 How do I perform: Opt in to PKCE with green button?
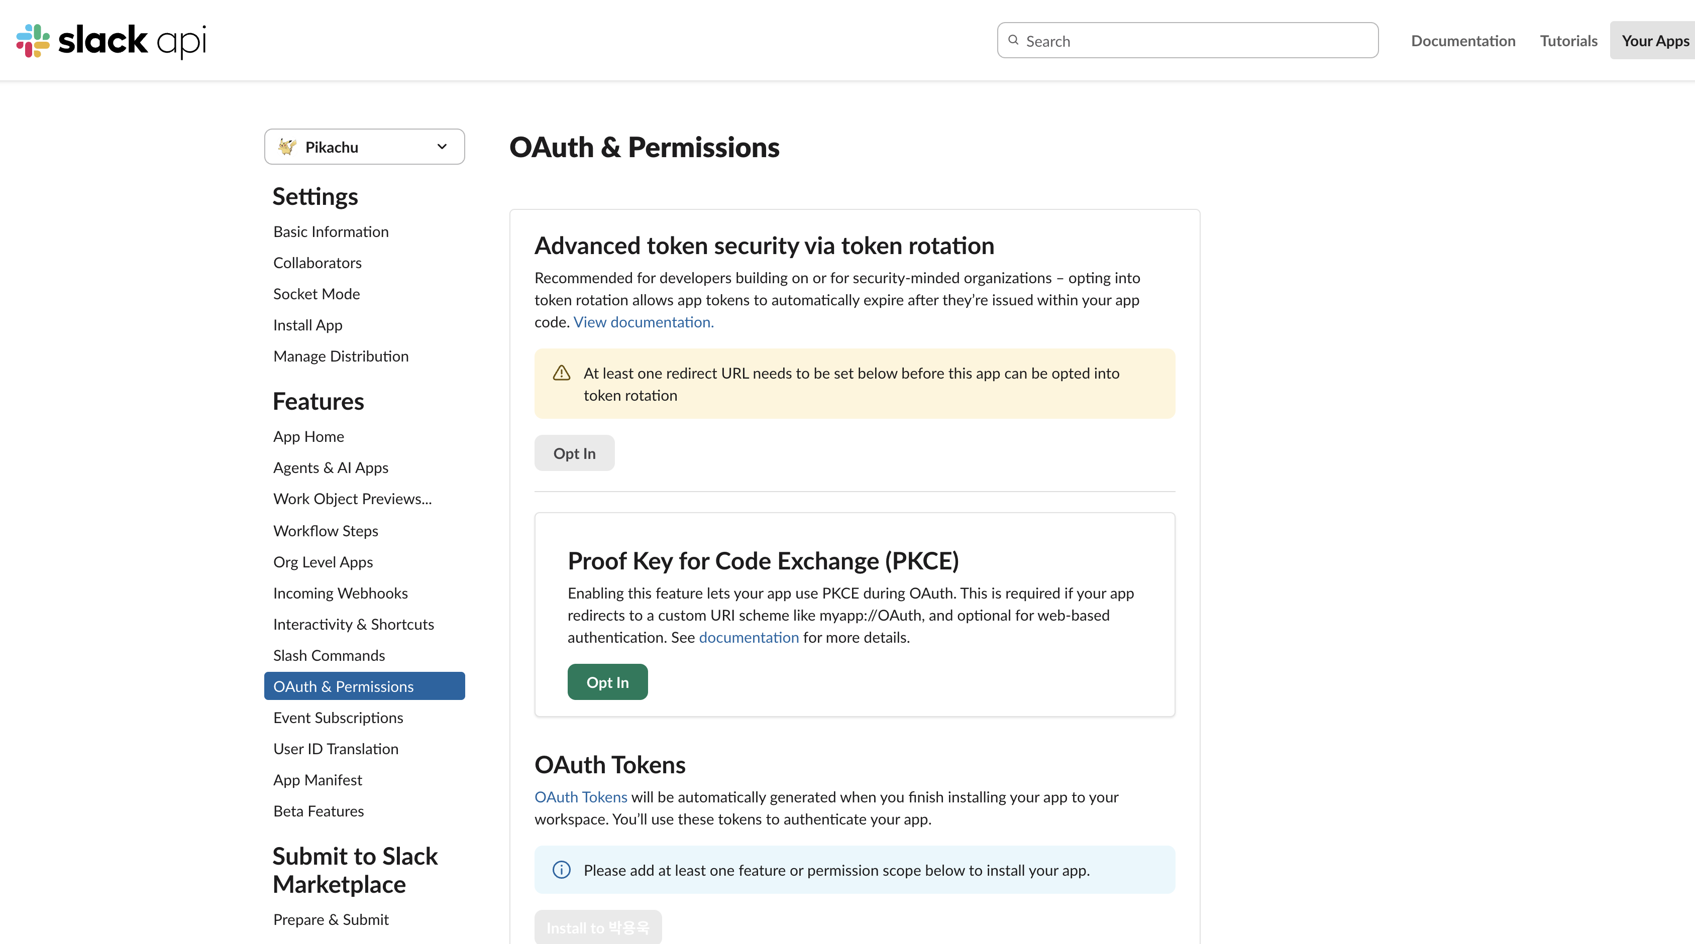coord(607,682)
